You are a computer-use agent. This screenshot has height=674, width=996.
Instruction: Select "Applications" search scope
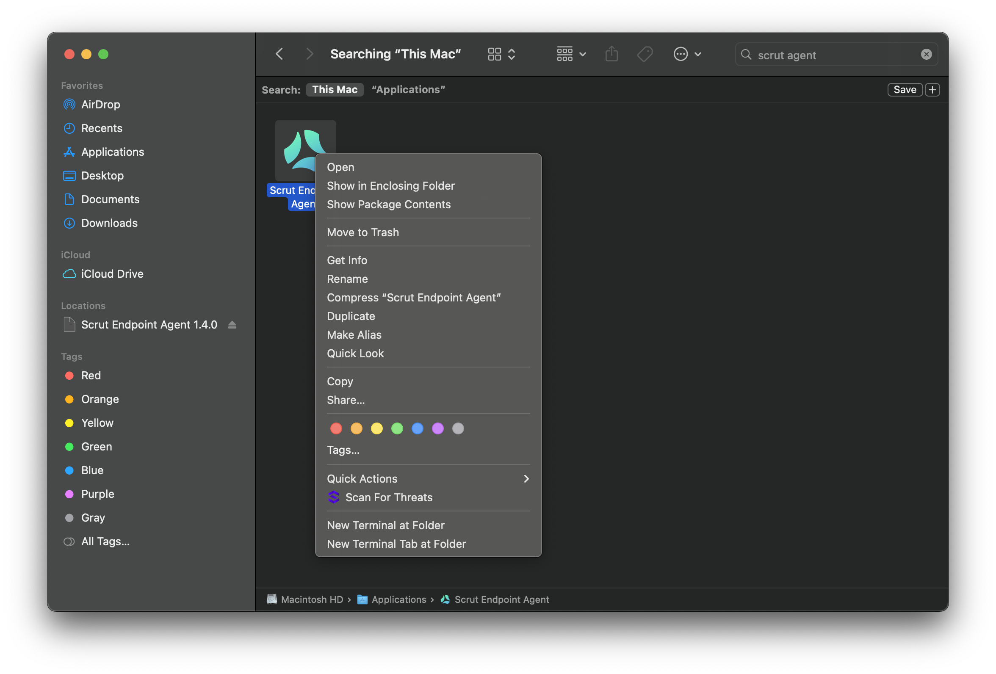[408, 90]
